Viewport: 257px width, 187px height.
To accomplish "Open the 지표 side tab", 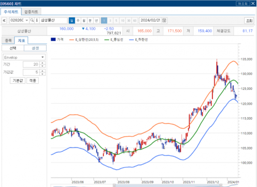I will tap(21, 40).
